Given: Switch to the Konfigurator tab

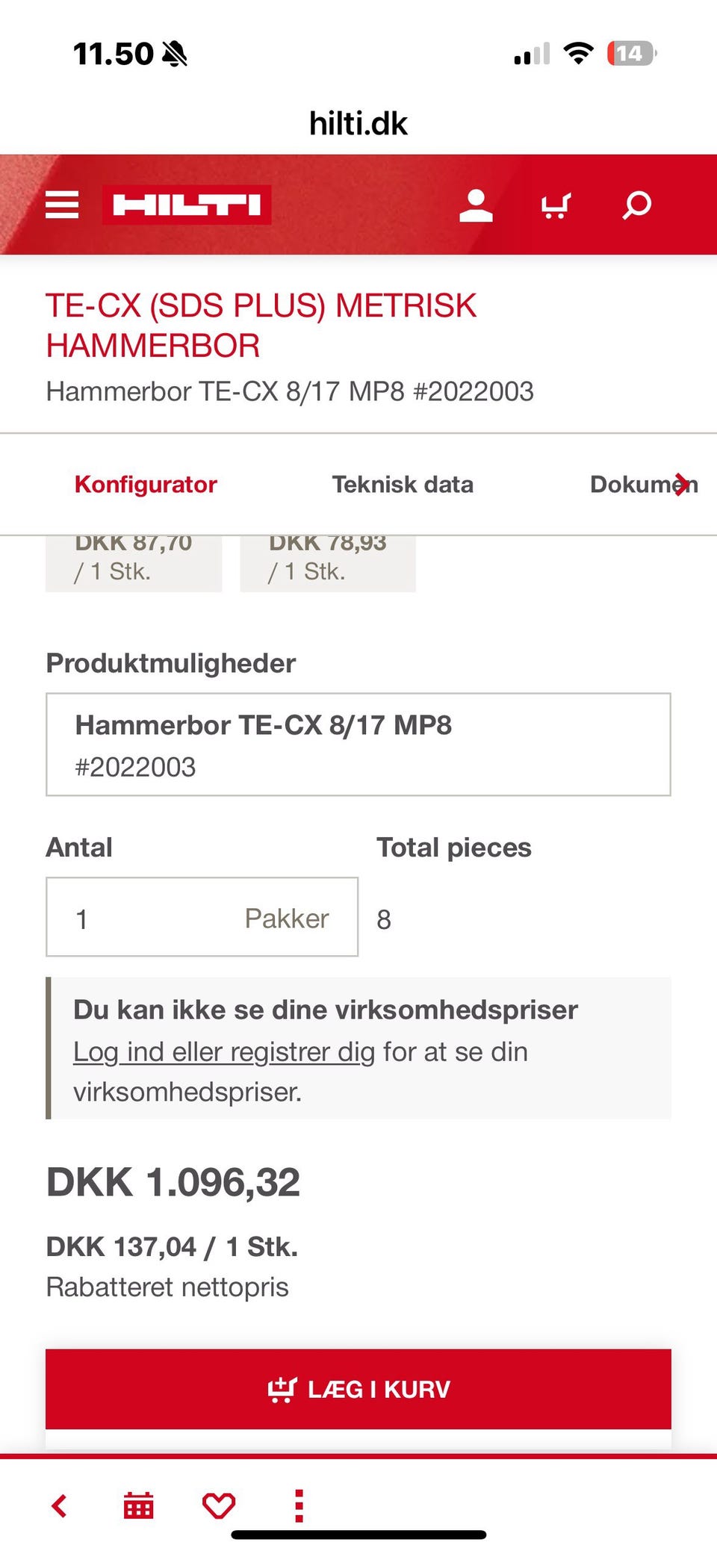Looking at the screenshot, I should (146, 485).
